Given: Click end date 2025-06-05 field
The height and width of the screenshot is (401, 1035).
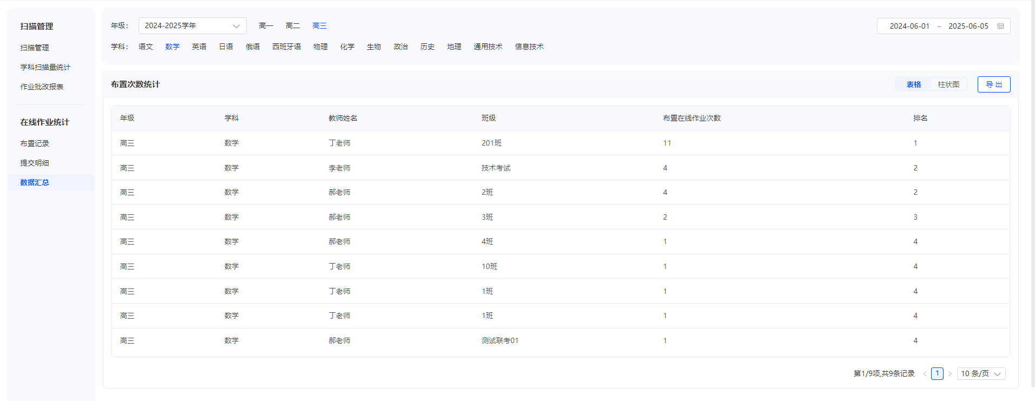Looking at the screenshot, I should [968, 26].
